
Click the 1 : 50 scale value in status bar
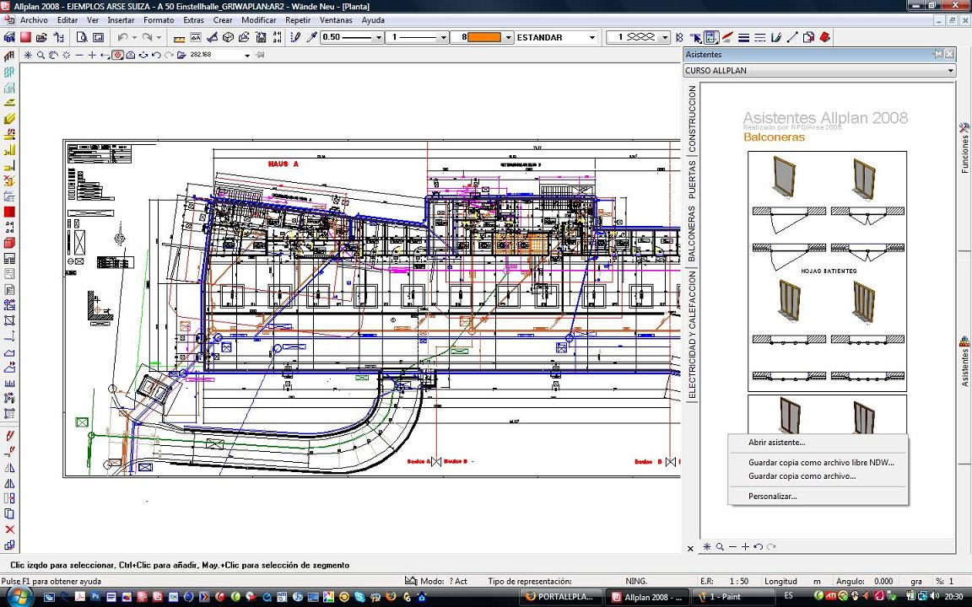pyautogui.click(x=738, y=581)
